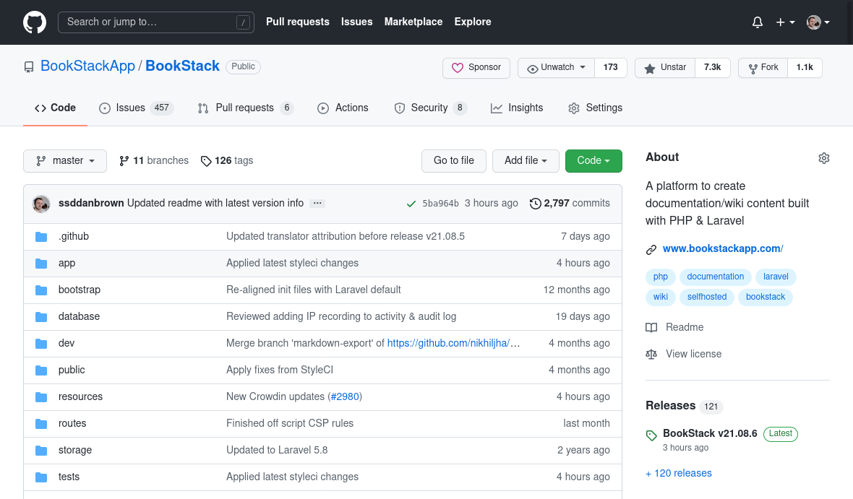Open the storage folder
This screenshot has width=853, height=499.
[x=75, y=450]
